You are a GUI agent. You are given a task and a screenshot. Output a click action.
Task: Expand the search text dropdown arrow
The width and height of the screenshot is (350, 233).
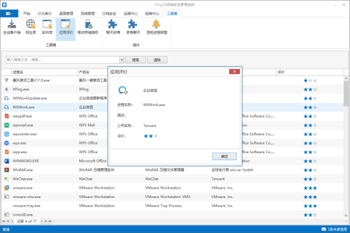[122, 60]
